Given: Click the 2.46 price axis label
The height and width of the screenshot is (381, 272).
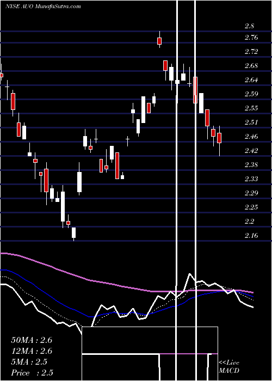Looking at the screenshot, I should pyautogui.click(x=251, y=137).
